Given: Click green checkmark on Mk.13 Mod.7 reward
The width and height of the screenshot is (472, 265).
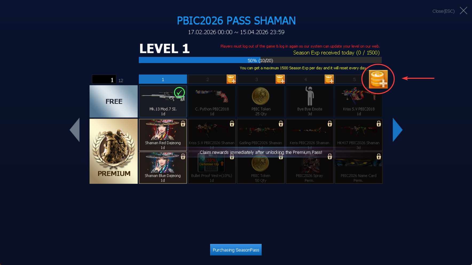Looking at the screenshot, I should point(179,93).
